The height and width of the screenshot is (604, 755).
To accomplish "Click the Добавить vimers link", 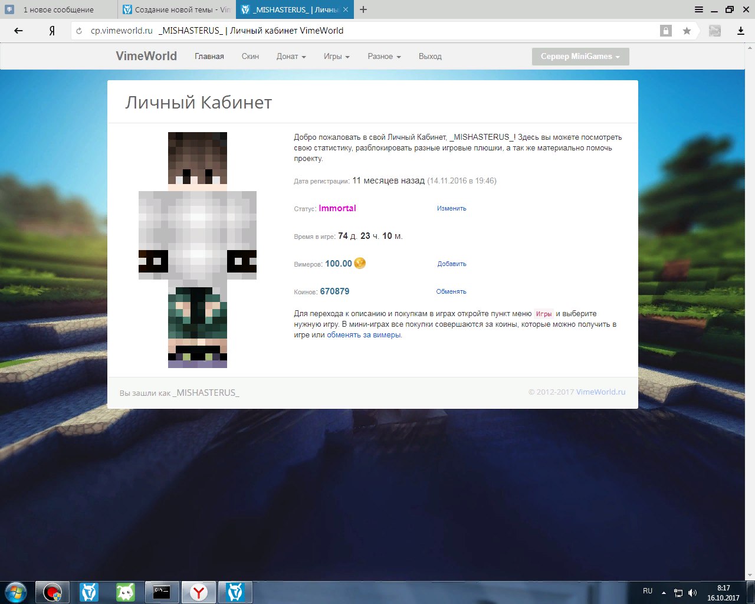I will point(452,264).
